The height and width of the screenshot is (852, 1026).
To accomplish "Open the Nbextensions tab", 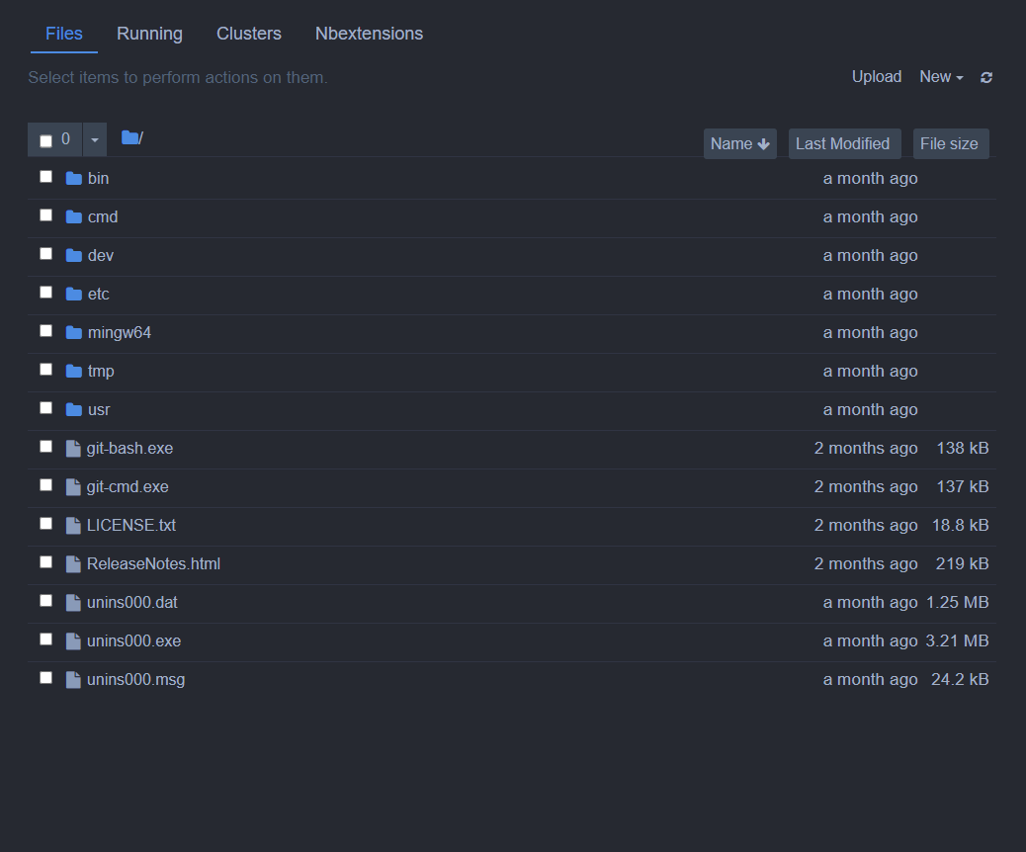I will (369, 34).
